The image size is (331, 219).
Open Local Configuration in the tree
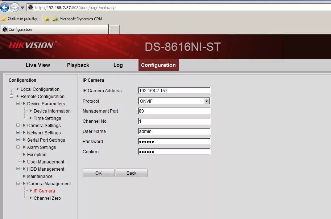[40, 89]
